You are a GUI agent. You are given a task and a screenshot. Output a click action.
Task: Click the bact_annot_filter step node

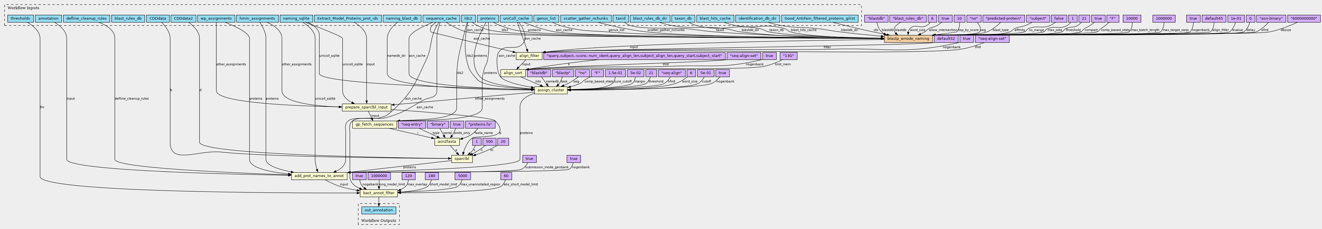[378, 193]
